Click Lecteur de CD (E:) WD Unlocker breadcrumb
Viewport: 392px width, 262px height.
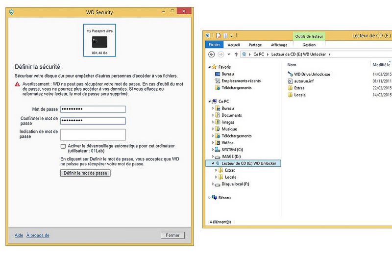click(298, 54)
